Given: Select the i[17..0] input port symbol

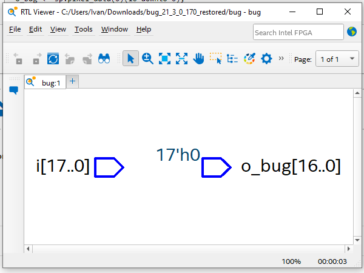Looking at the screenshot, I should (109, 167).
